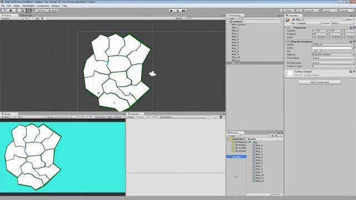
Task: Toggle the console error count icon
Action: [x=221, y=117]
